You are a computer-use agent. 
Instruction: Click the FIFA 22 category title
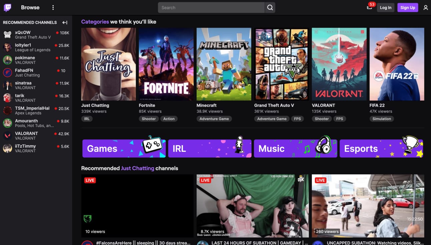point(377,105)
